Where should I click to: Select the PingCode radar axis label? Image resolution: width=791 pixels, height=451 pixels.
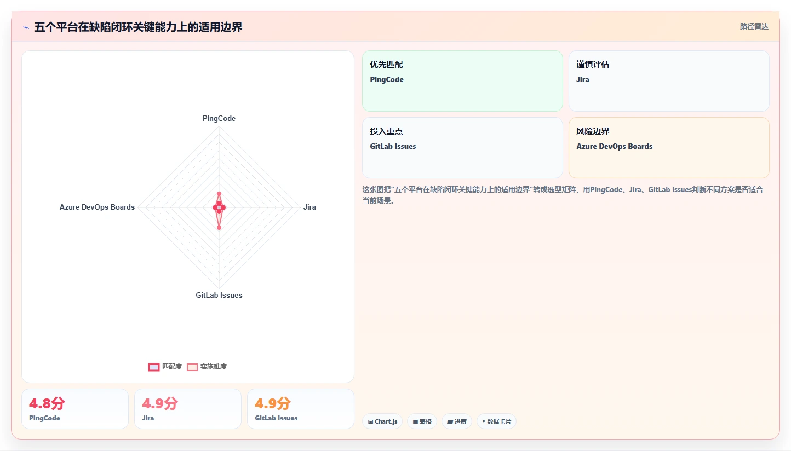tap(219, 118)
